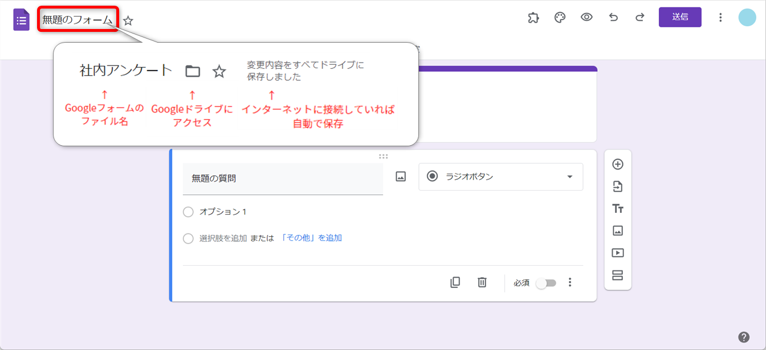Click the 送信 send button

point(679,17)
